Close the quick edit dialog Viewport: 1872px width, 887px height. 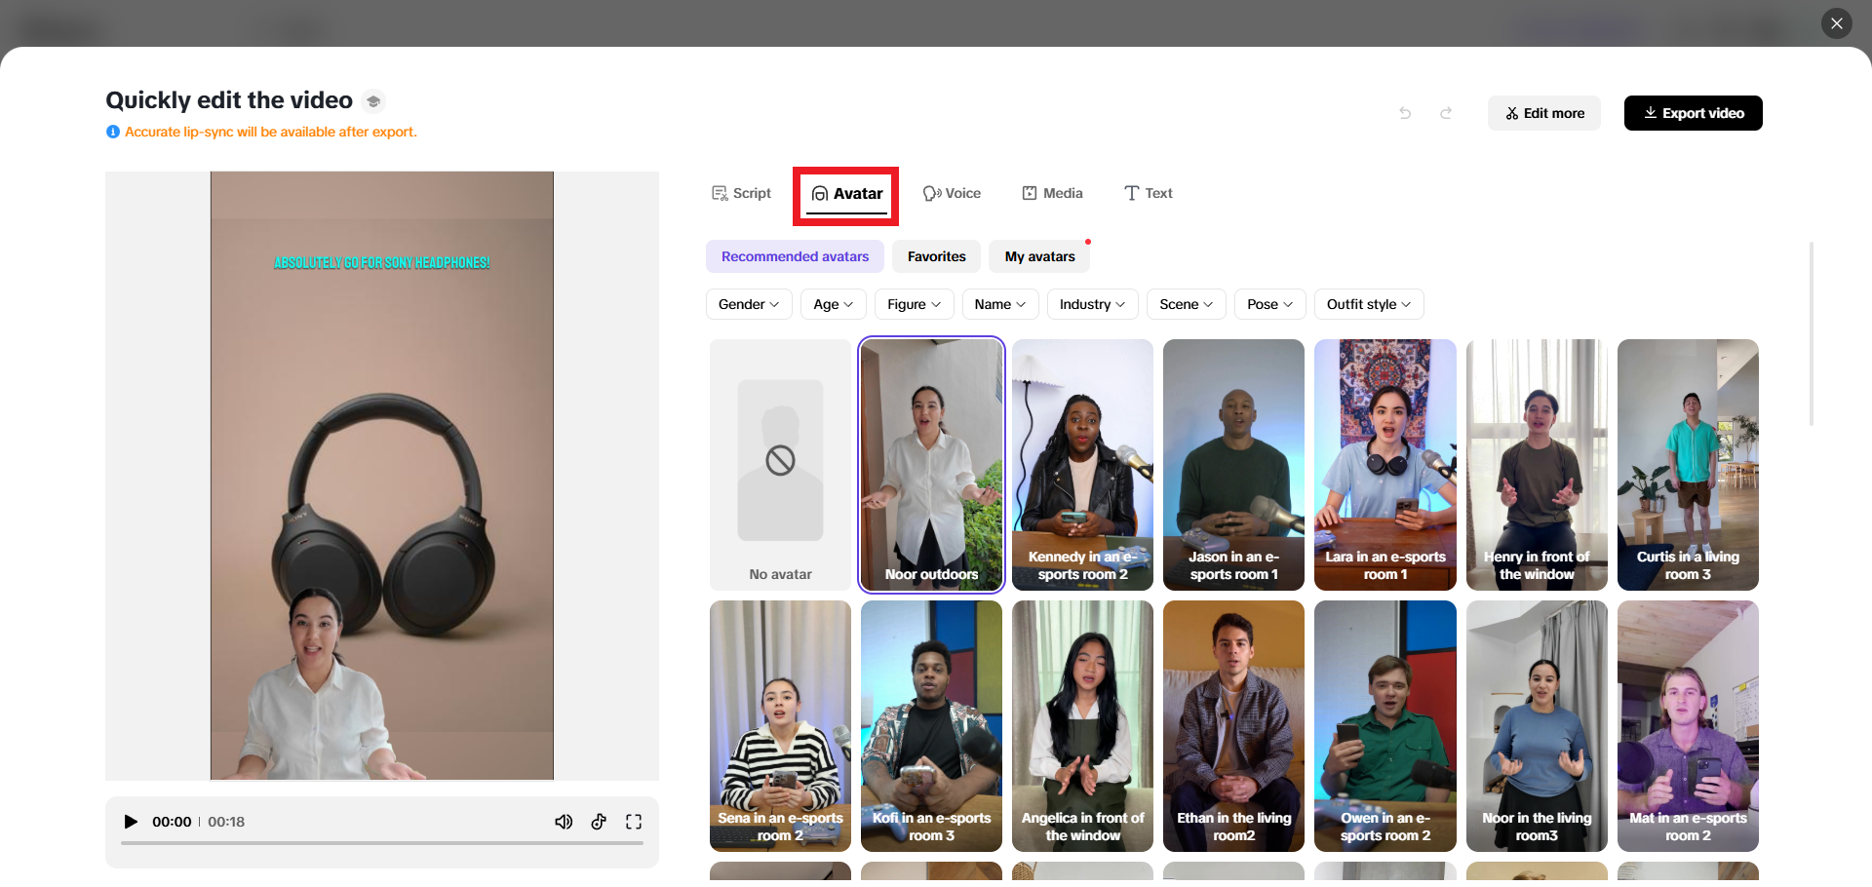coord(1836,23)
